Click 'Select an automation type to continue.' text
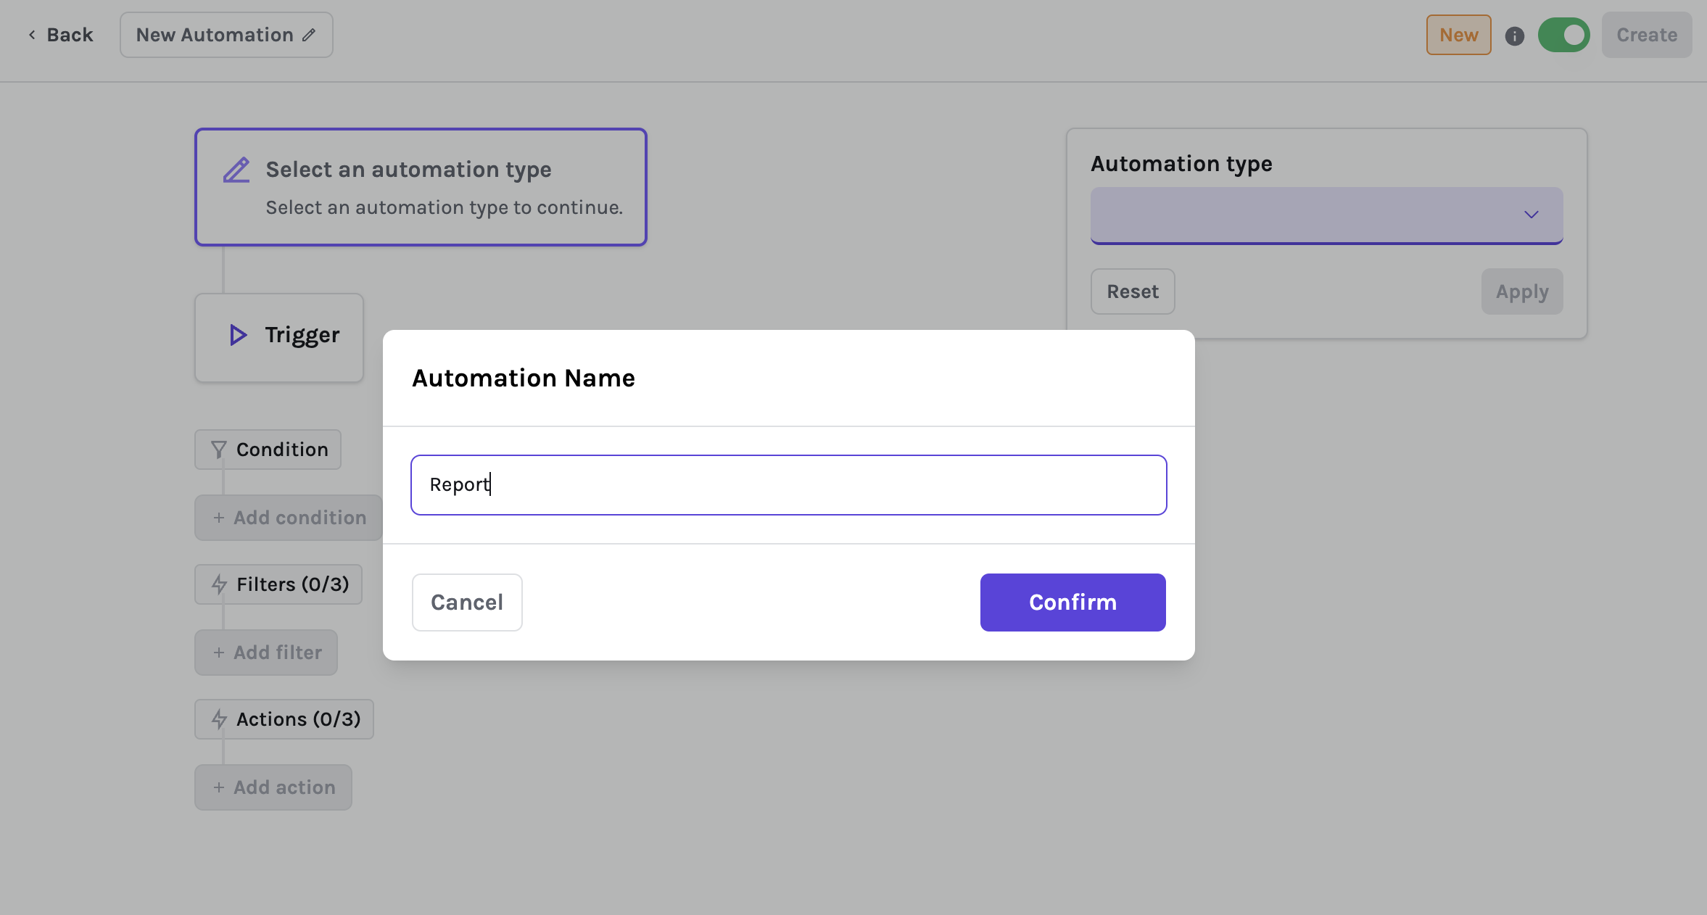Image resolution: width=1707 pixels, height=915 pixels. pos(445,207)
